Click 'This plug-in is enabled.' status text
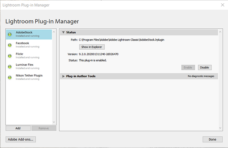Screen dimensions: 228x148 tap(93, 60)
